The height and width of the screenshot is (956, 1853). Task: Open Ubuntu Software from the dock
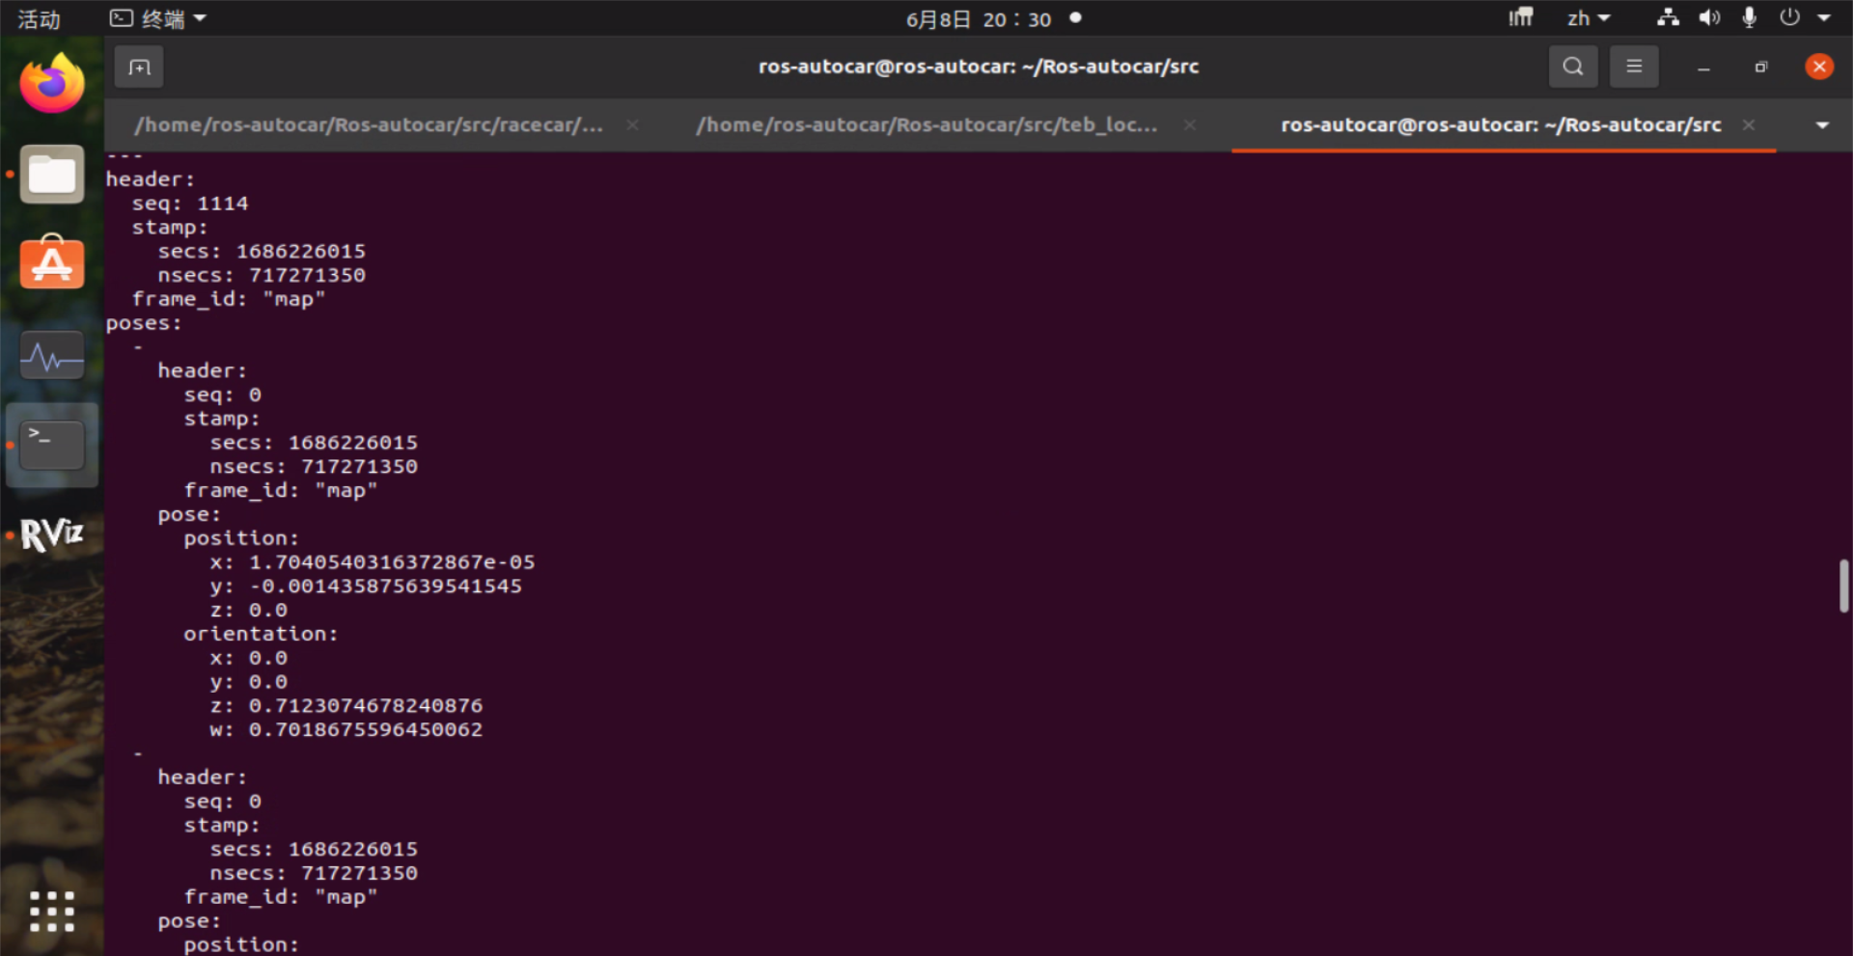point(52,263)
